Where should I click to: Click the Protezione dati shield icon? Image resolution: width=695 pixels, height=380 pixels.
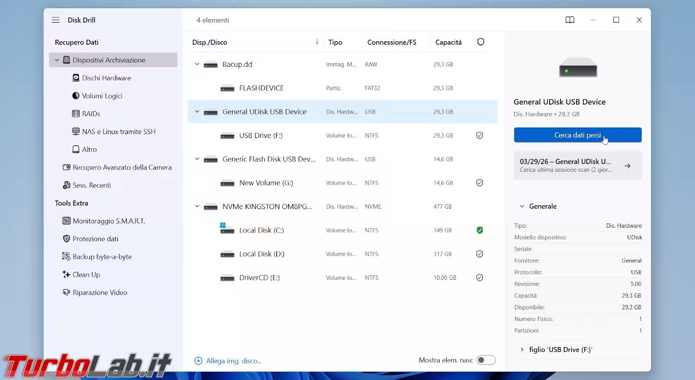pyautogui.click(x=66, y=239)
